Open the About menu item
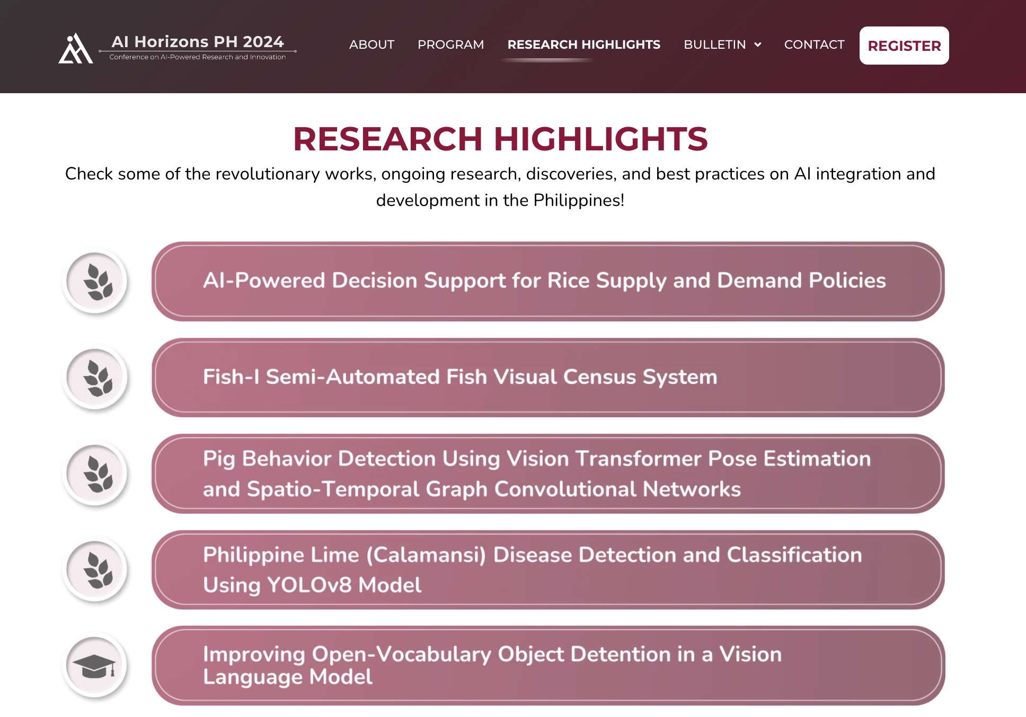This screenshot has width=1026, height=717. coord(372,45)
